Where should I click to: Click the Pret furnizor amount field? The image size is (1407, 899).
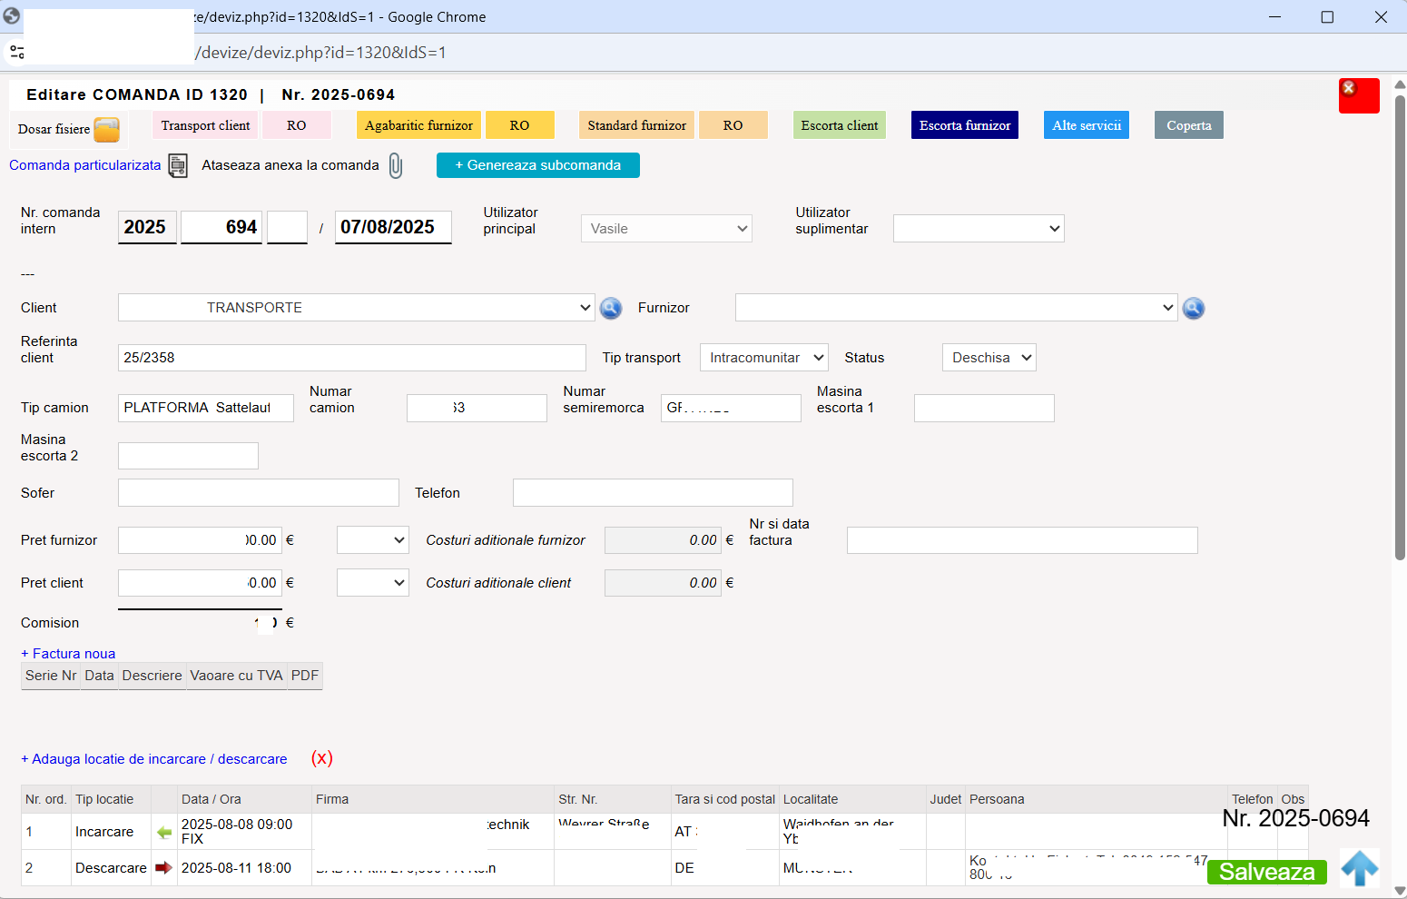pyautogui.click(x=200, y=540)
